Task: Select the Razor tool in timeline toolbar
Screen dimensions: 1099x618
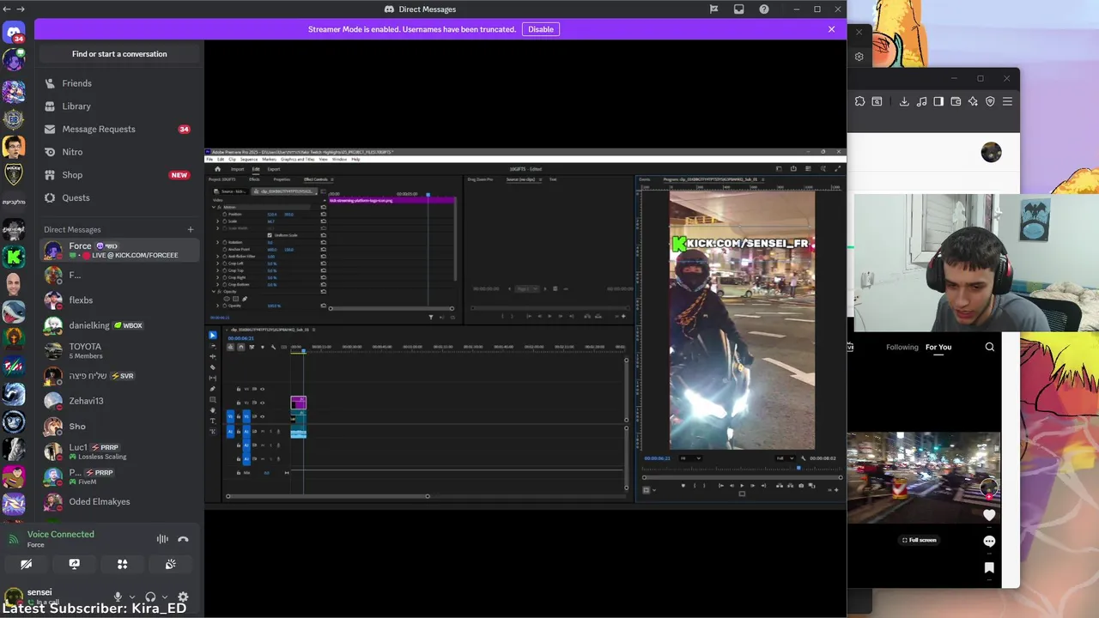Action: 213,367
